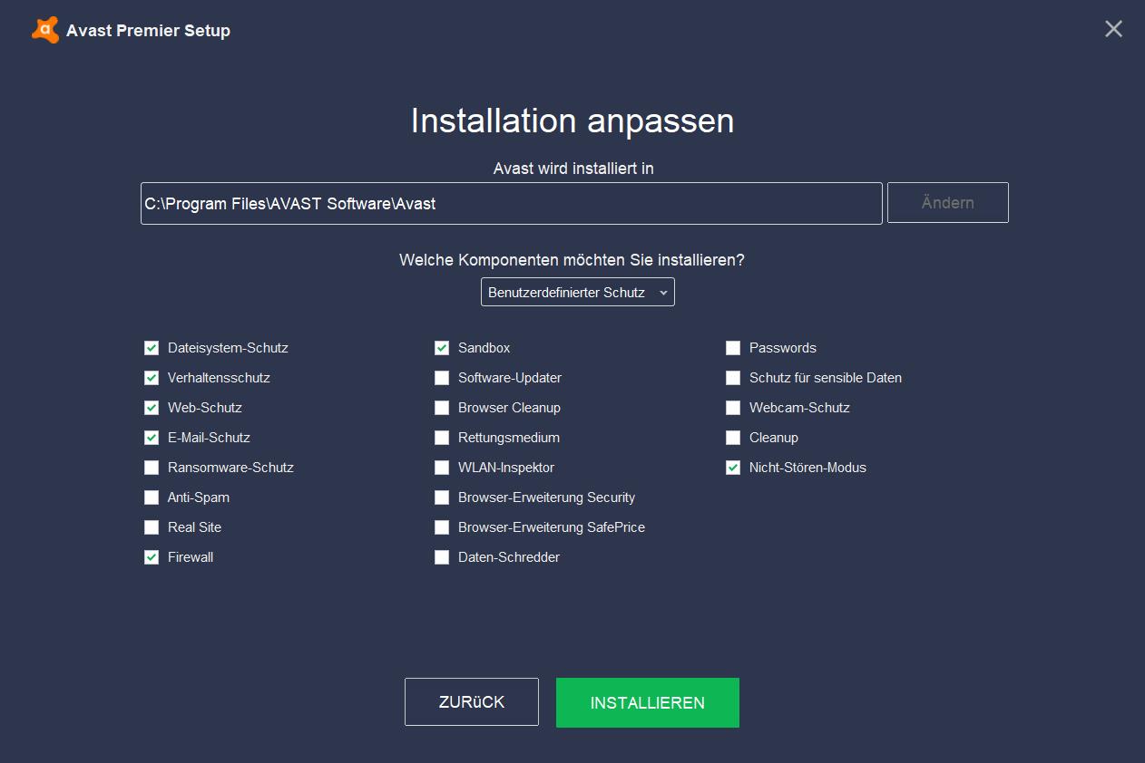1145x763 pixels.
Task: Go back with the ZURüCK button
Action: tap(472, 702)
